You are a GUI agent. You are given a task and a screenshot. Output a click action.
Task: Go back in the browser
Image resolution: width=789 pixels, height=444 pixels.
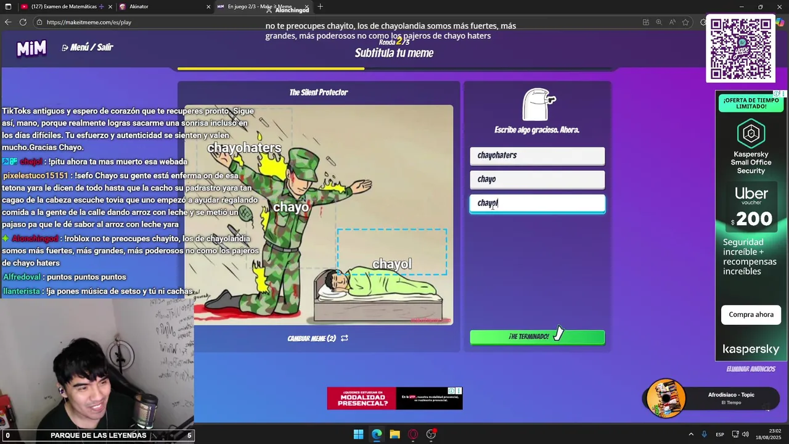8,22
